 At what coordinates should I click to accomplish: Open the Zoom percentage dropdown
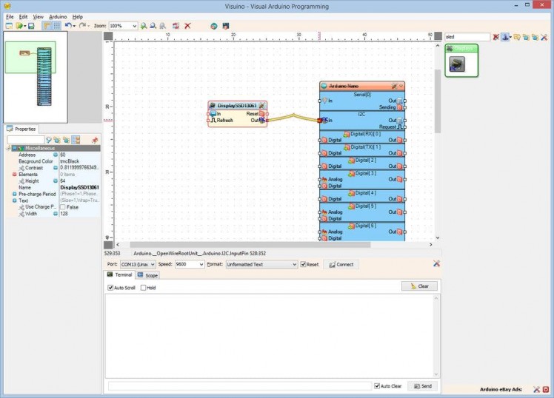point(134,26)
